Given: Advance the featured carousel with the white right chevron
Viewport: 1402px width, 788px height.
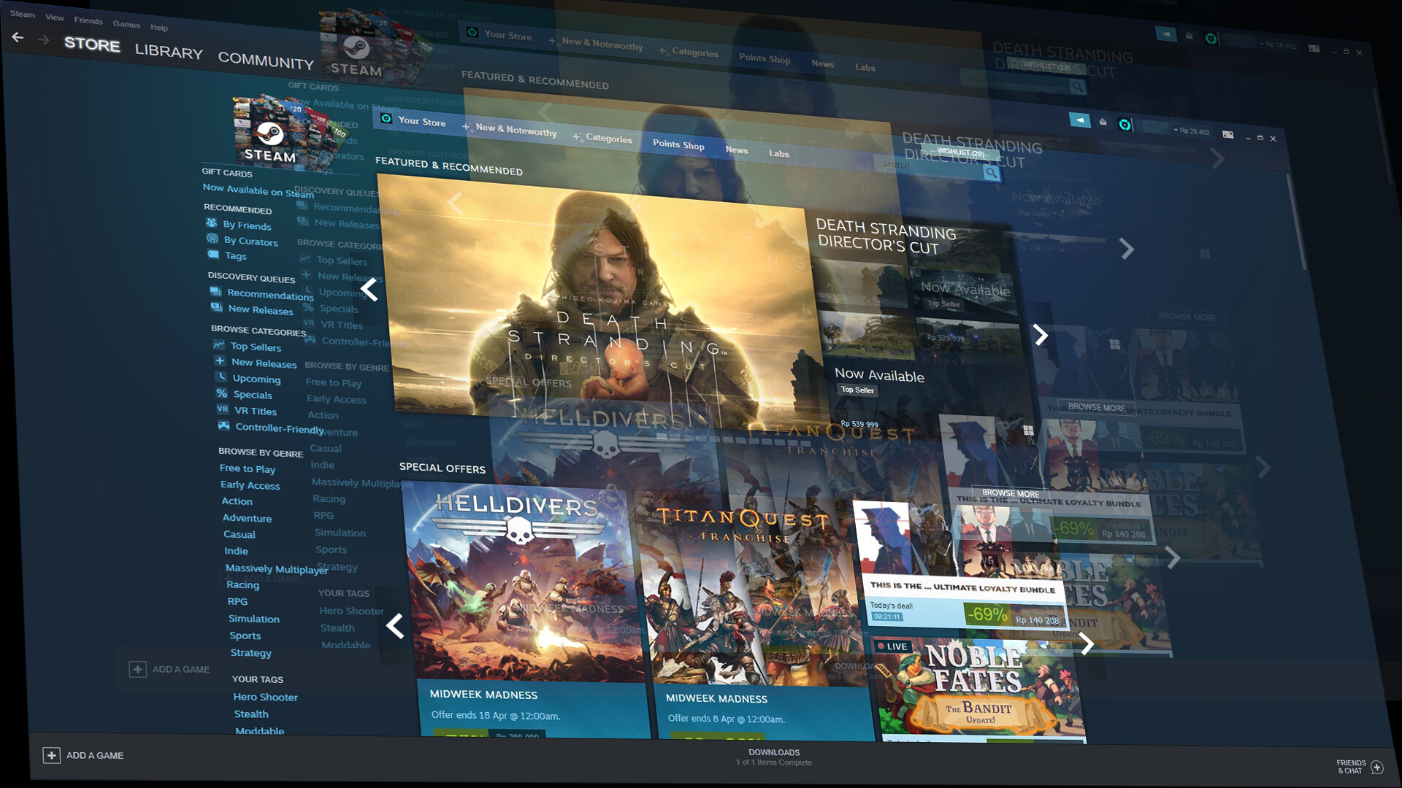Looking at the screenshot, I should pos(1041,335).
